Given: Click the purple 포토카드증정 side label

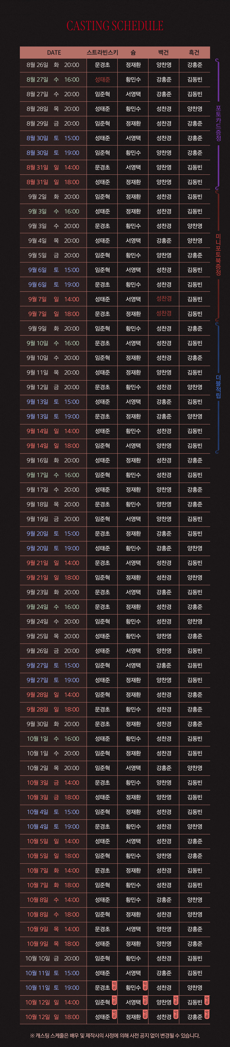Looking at the screenshot, I should [x=219, y=124].
